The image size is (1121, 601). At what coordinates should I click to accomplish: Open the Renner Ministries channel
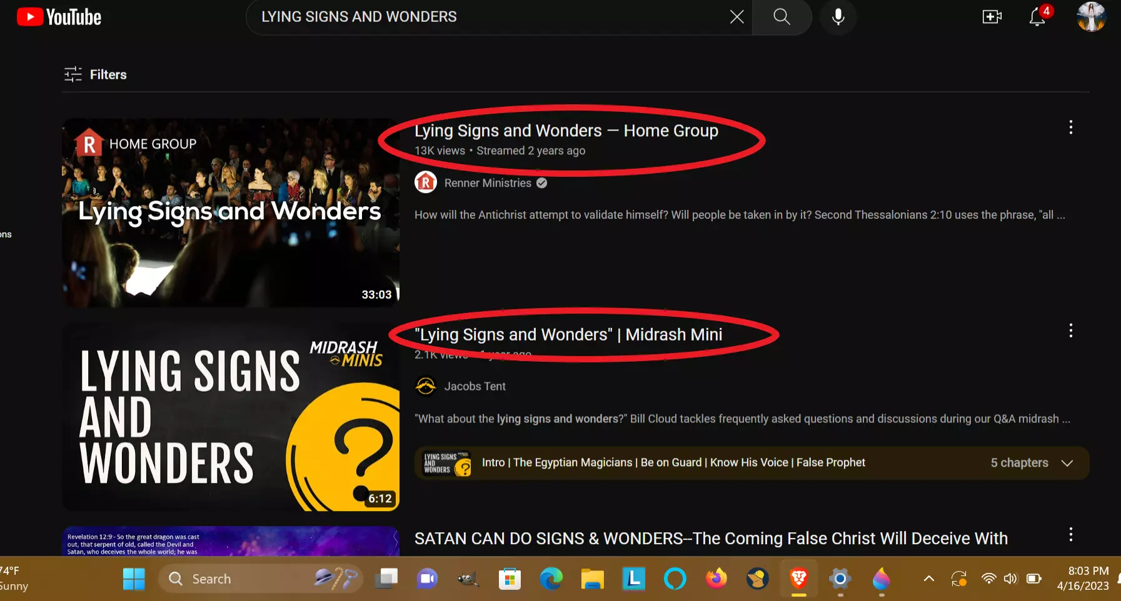tap(487, 183)
